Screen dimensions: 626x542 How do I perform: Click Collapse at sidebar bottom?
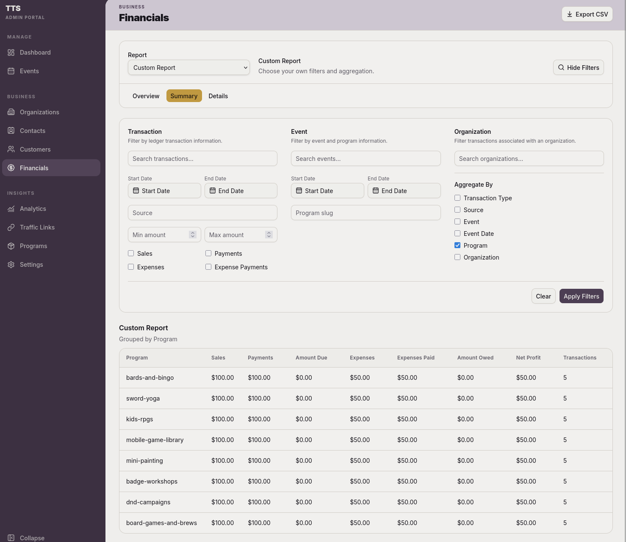pos(51,537)
